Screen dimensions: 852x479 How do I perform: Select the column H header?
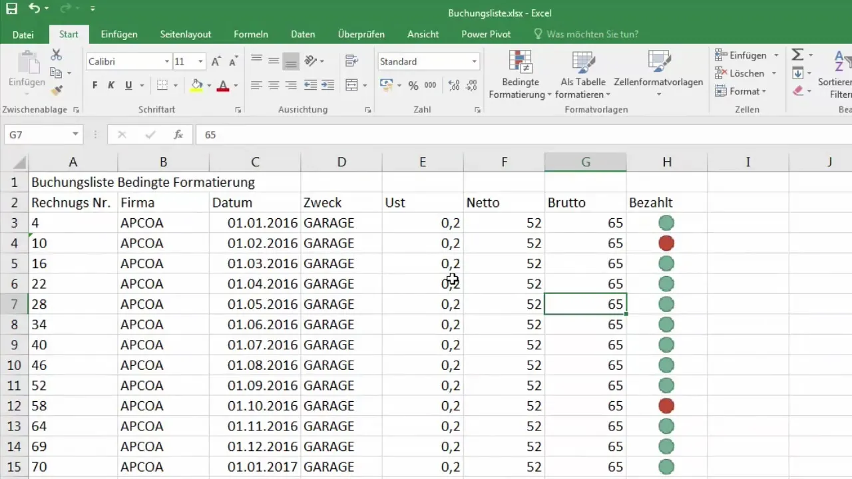tap(667, 162)
